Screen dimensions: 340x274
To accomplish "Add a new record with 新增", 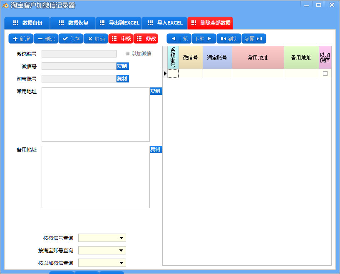I will 21,39.
